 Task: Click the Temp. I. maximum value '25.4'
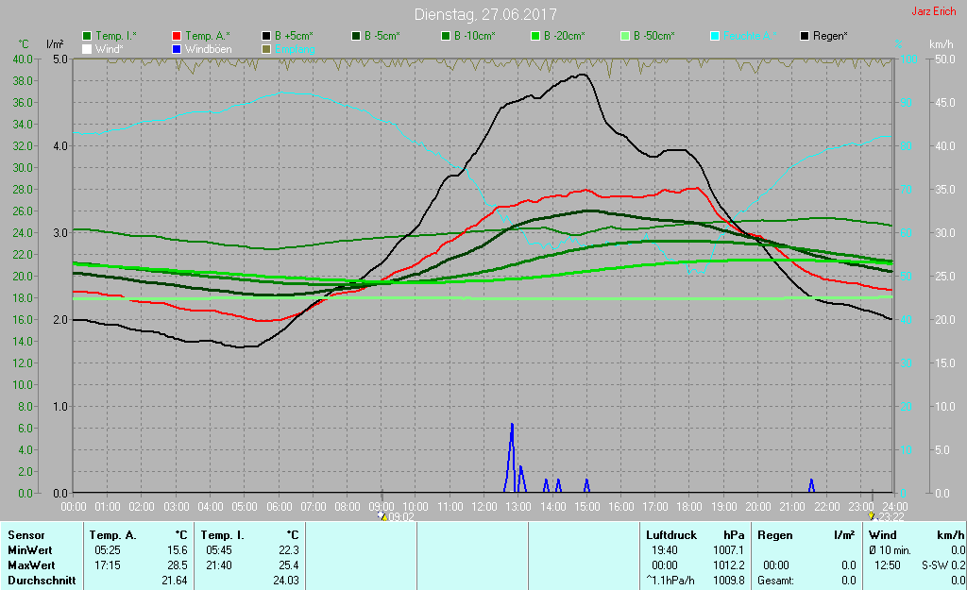289,565
